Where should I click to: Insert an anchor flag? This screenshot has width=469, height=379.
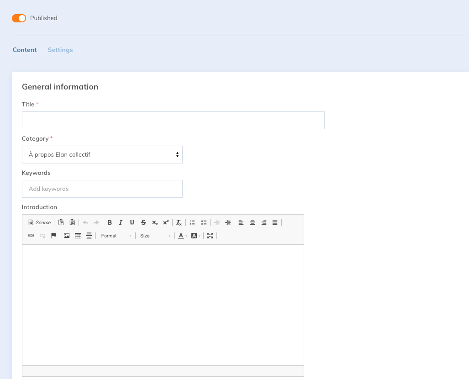53,236
